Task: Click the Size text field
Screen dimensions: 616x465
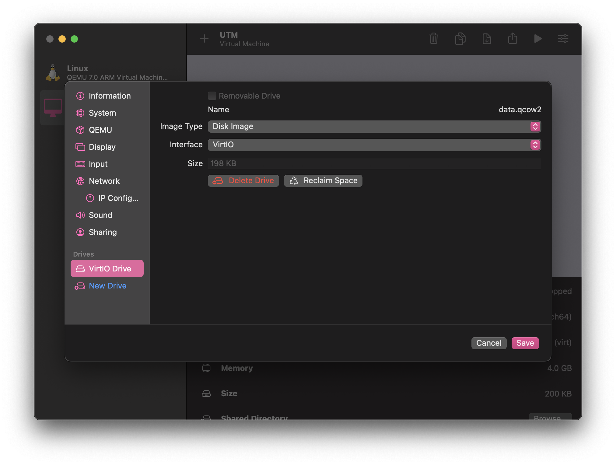Action: (x=374, y=163)
